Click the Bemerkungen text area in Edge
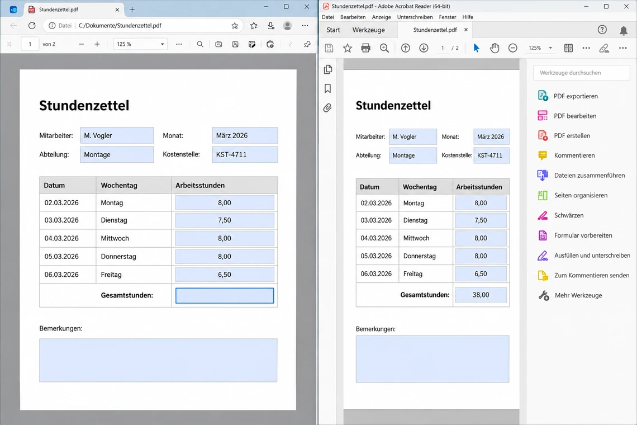Viewport: 637px width, 425px height. coord(159,360)
